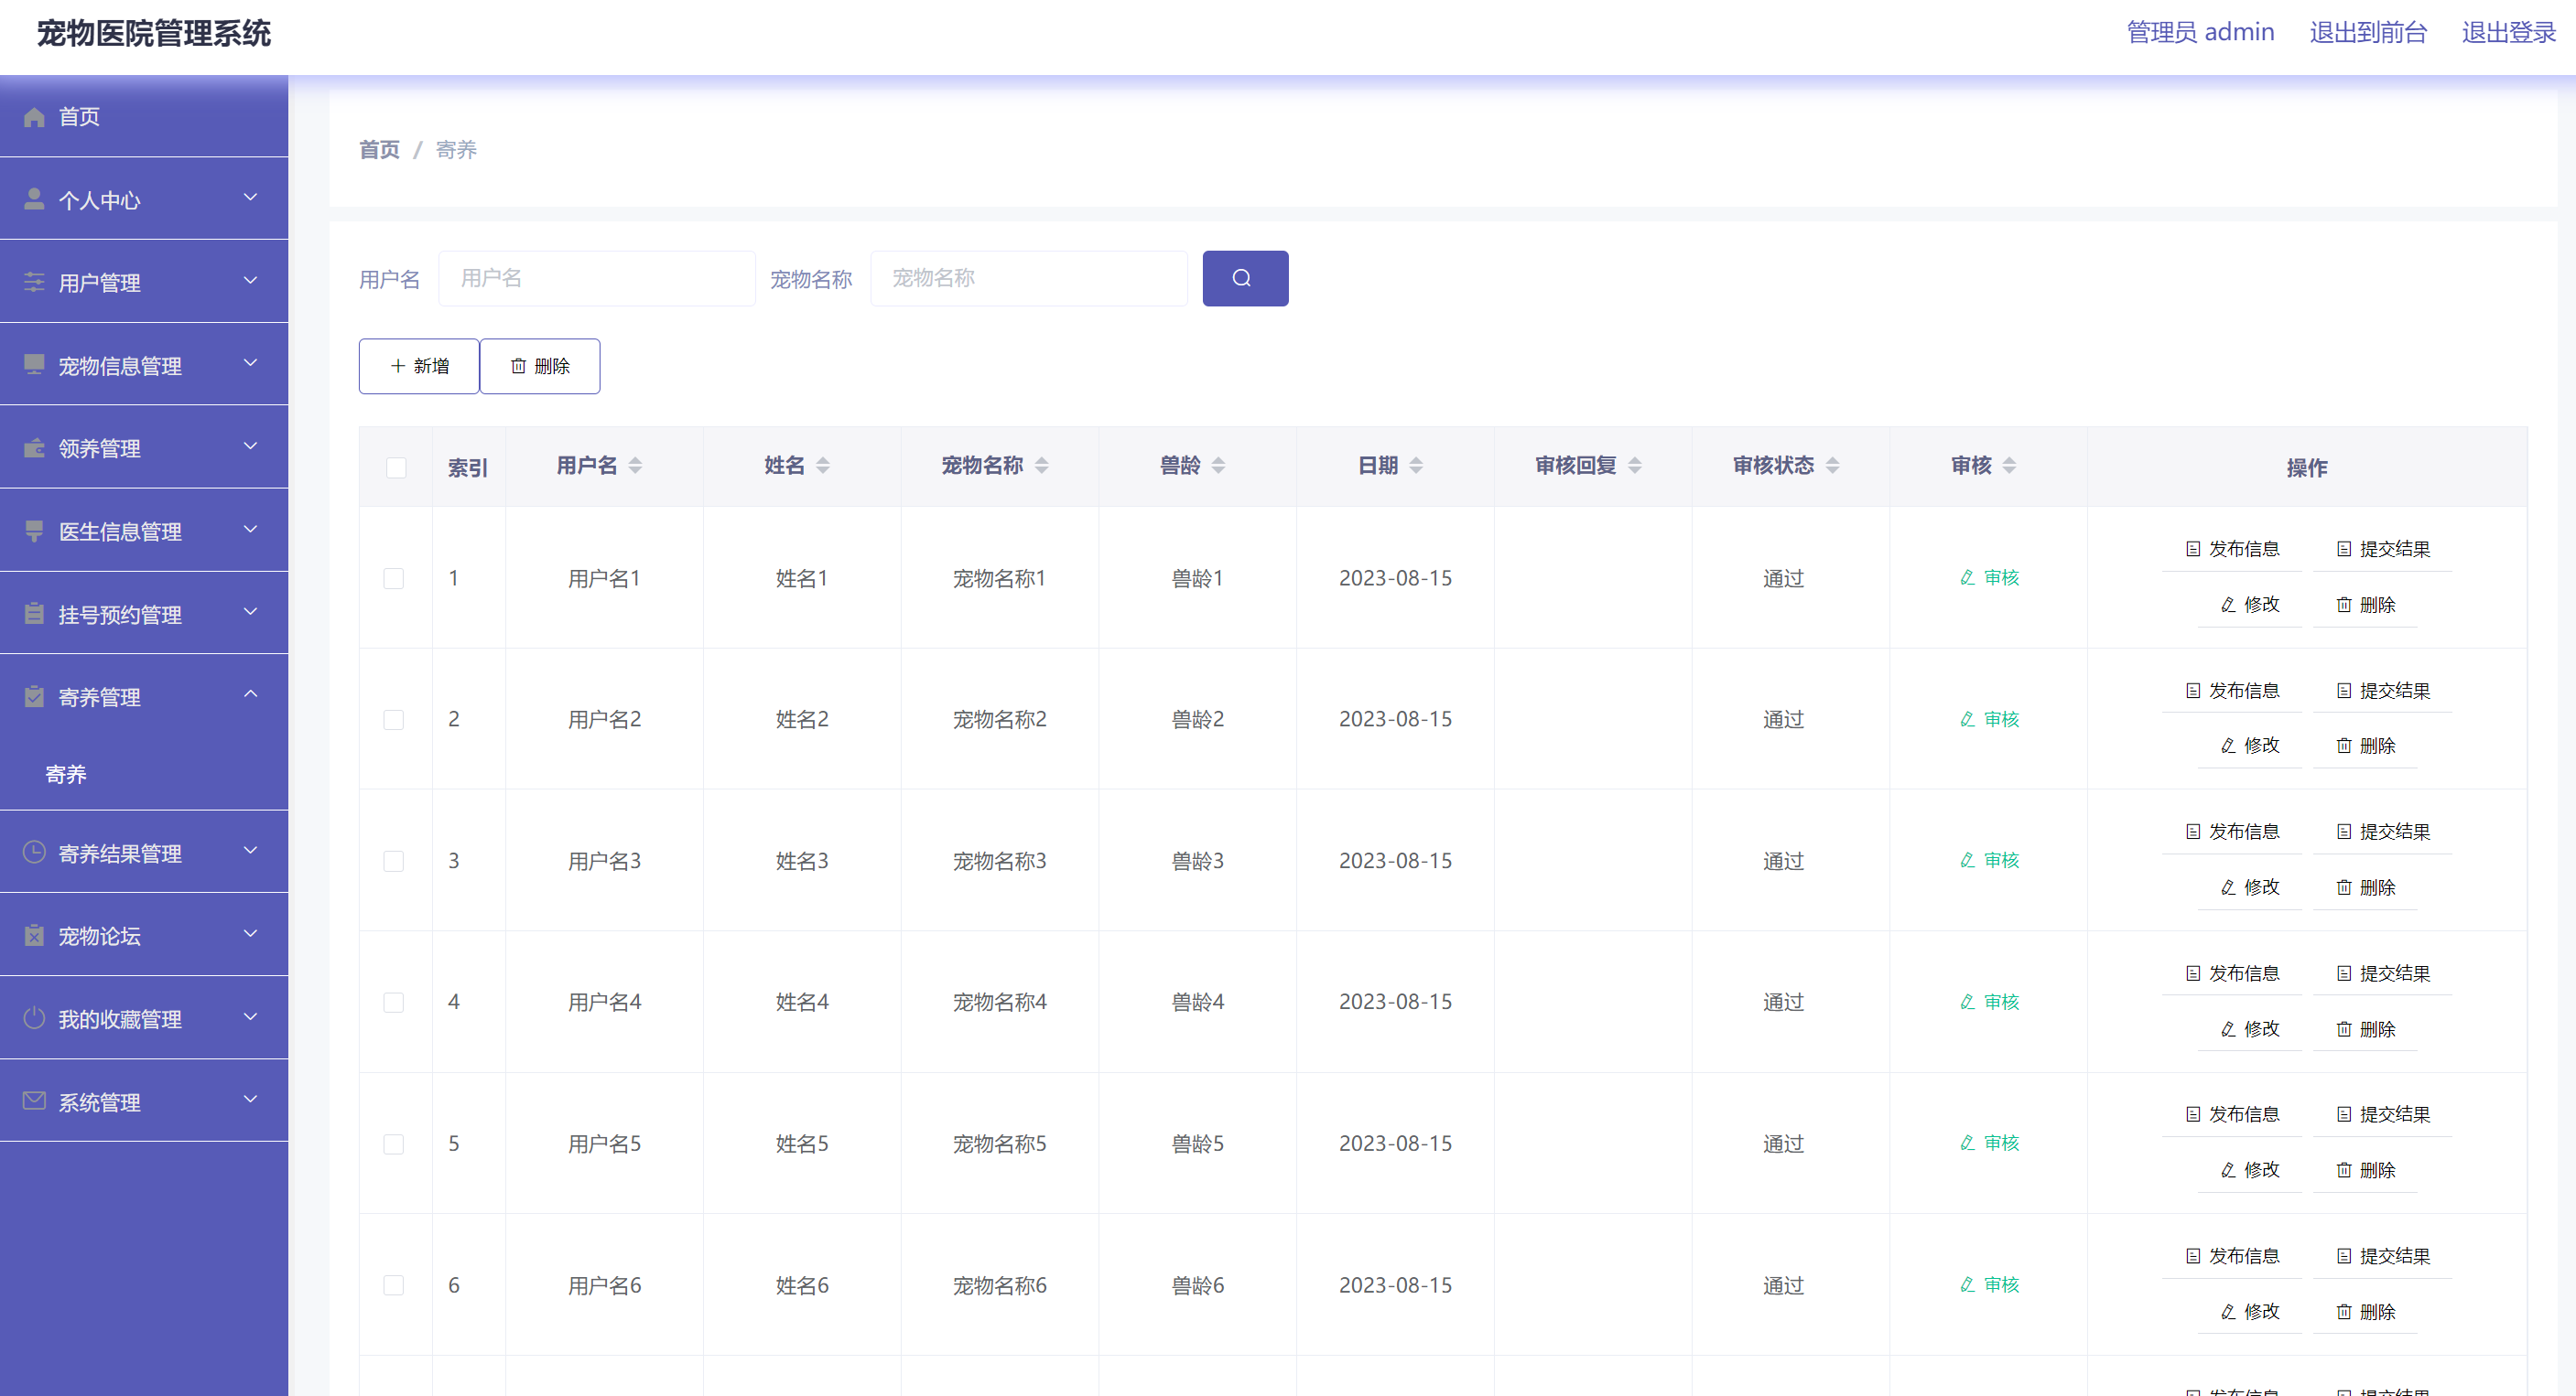Click the power icon beside 我的收藏管理
The height and width of the screenshot is (1396, 2576).
coord(34,1018)
